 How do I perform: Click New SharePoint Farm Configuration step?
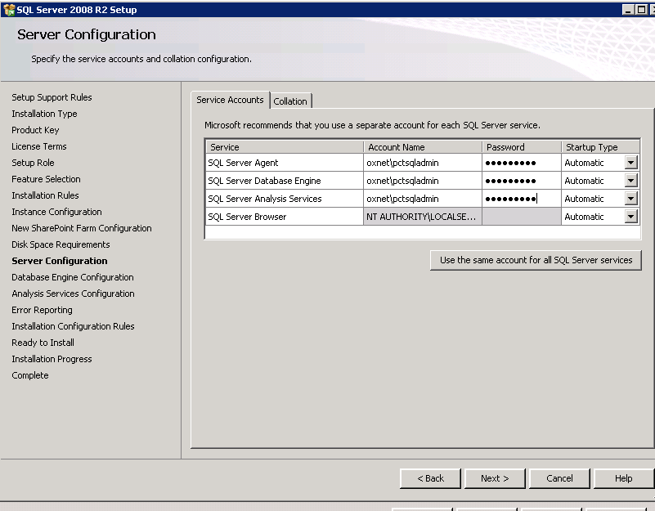tap(82, 228)
